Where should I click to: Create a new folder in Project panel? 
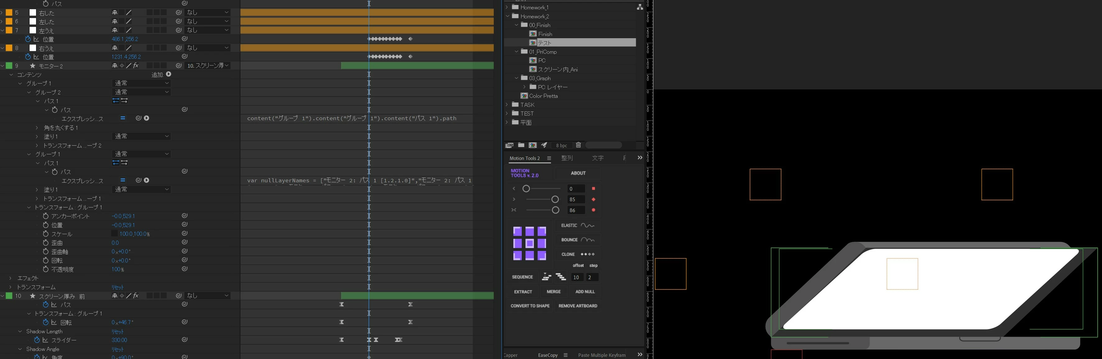521,145
